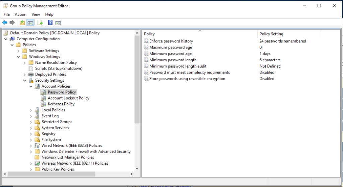
Task: Click the Default Domain Policy root icon
Action: (6, 33)
